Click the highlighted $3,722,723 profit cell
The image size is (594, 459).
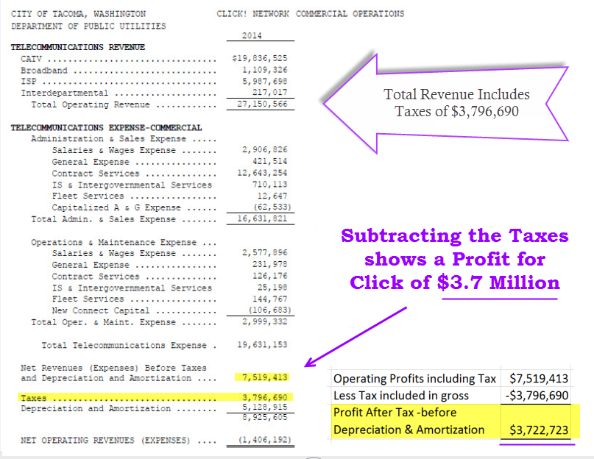click(538, 430)
